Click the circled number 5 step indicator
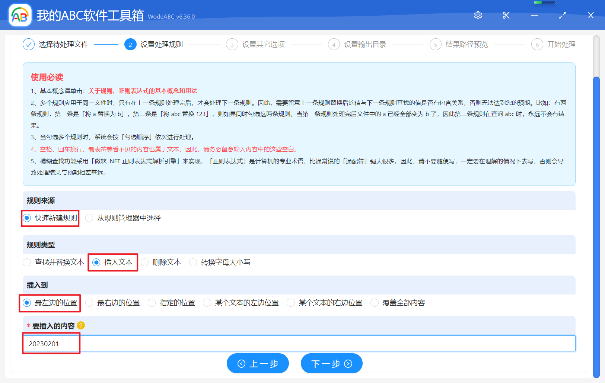The image size is (605, 383). pyautogui.click(x=436, y=44)
